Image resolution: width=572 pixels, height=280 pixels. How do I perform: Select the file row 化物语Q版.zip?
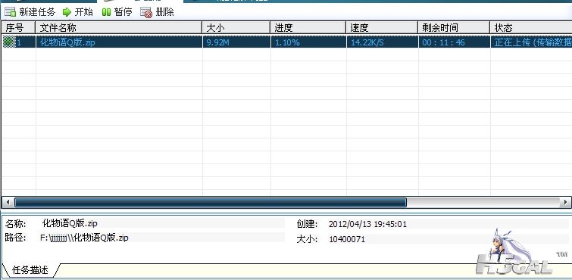coord(286,42)
